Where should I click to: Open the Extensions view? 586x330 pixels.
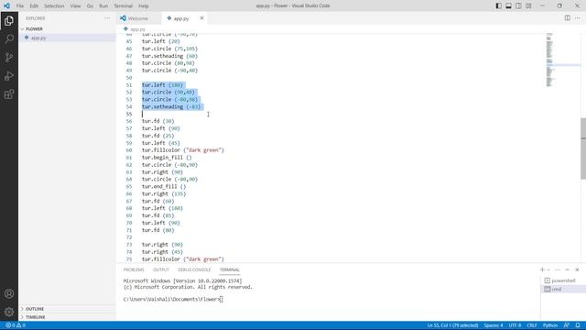point(9,94)
